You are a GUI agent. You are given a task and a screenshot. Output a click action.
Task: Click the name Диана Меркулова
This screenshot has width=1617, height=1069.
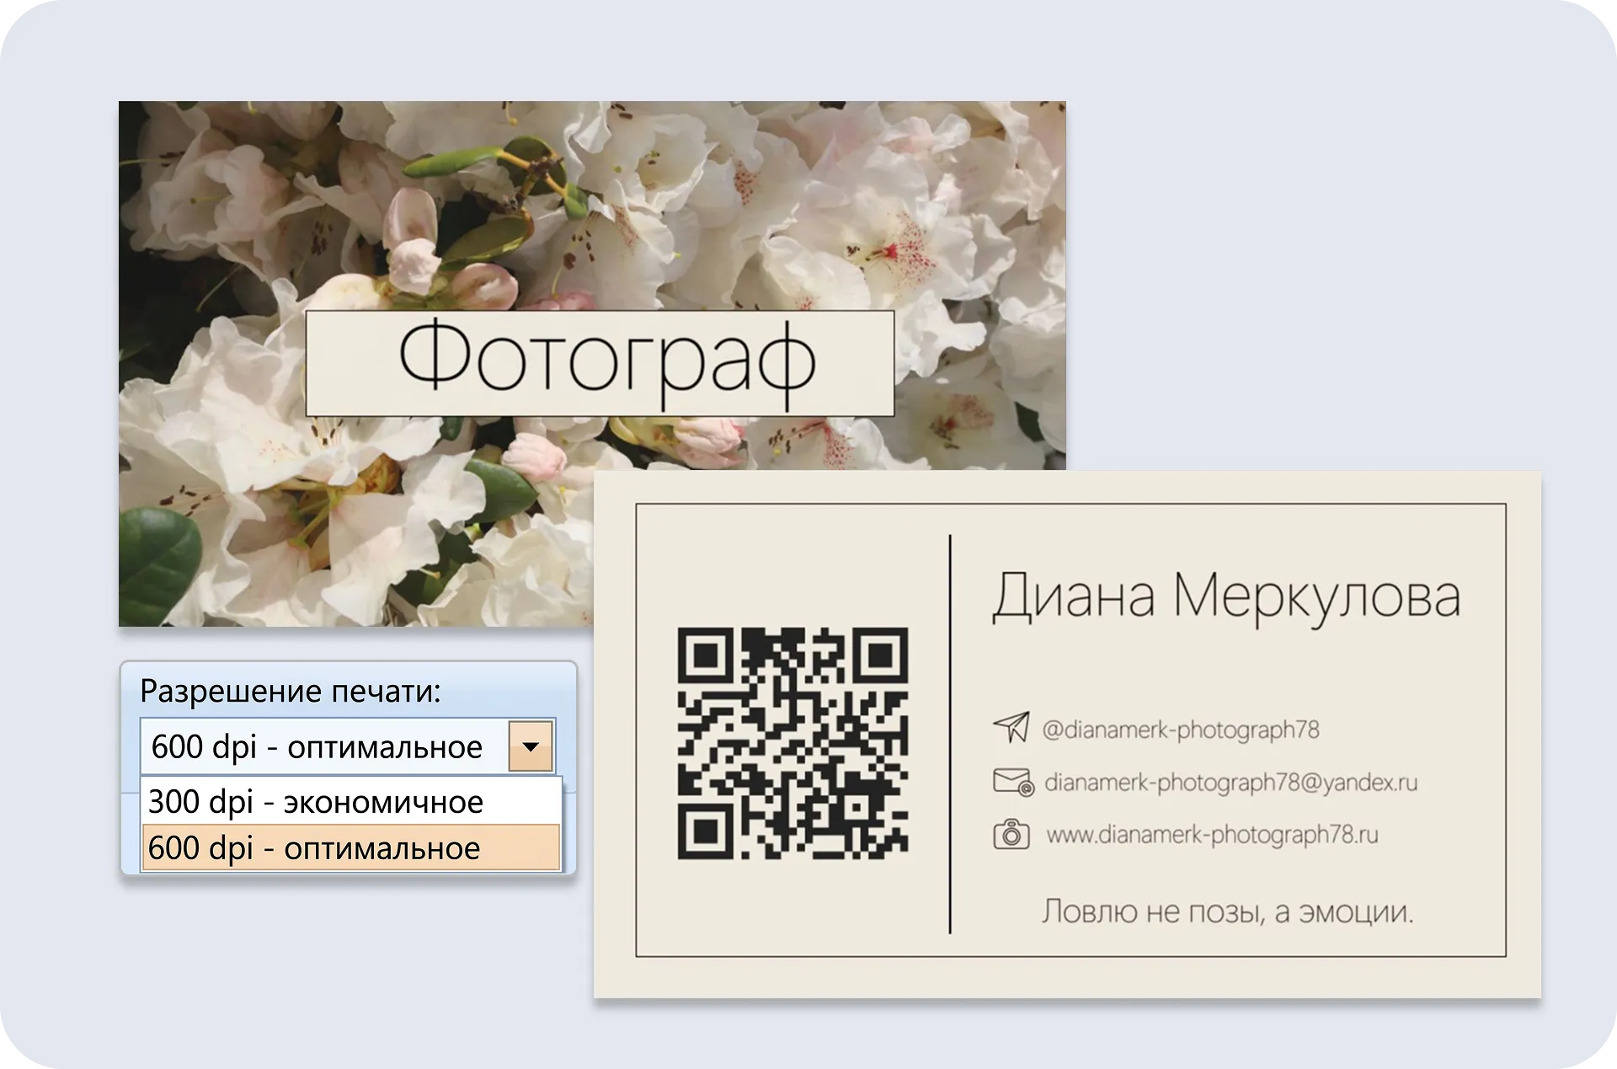click(x=1226, y=598)
